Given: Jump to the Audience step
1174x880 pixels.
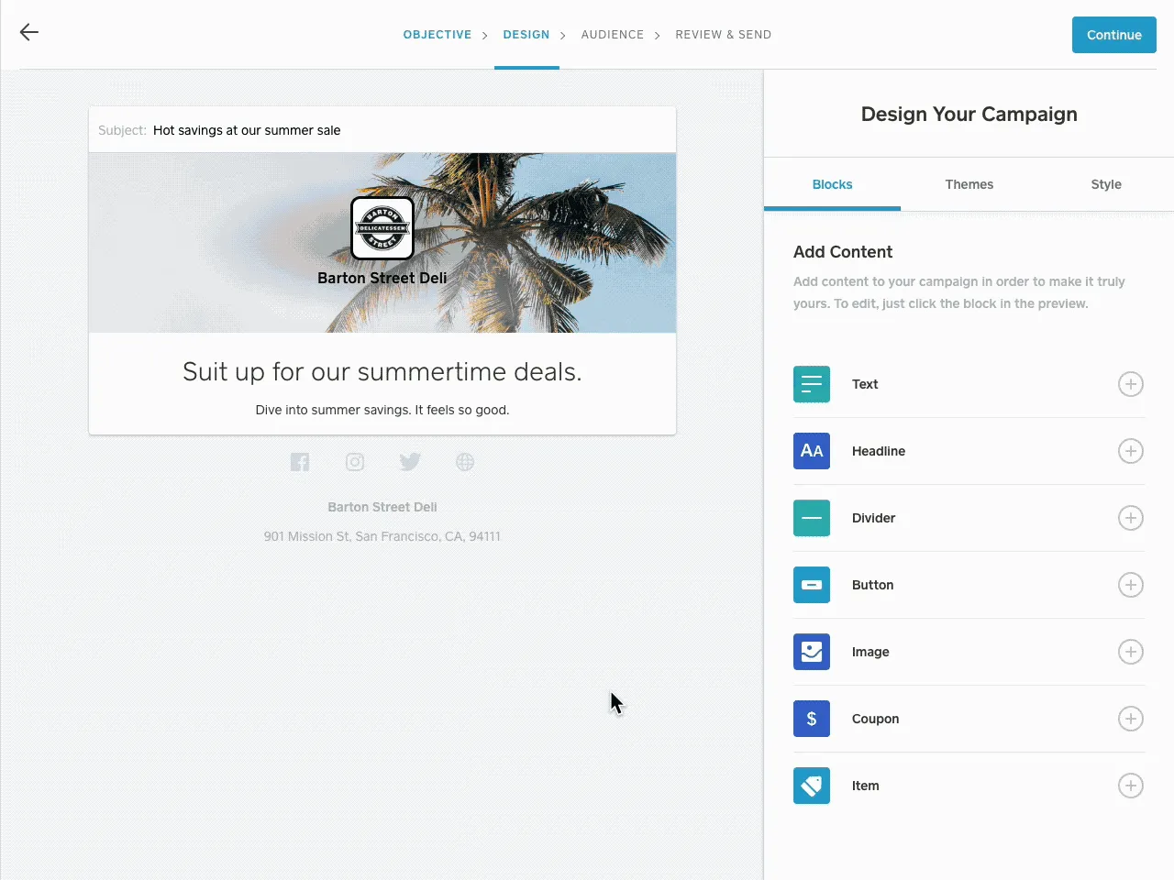Looking at the screenshot, I should (613, 35).
